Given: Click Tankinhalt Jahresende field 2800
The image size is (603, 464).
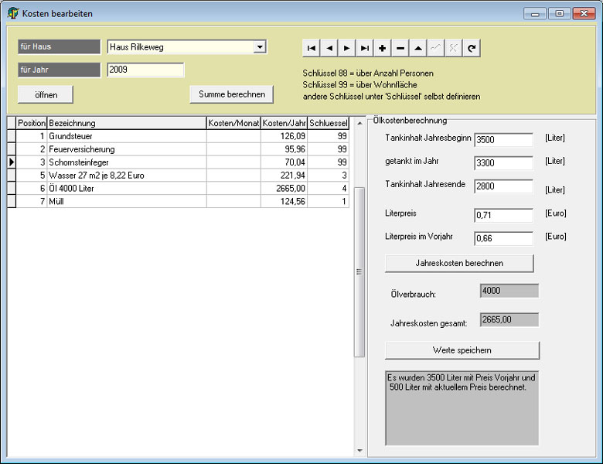Looking at the screenshot, I should 503,186.
